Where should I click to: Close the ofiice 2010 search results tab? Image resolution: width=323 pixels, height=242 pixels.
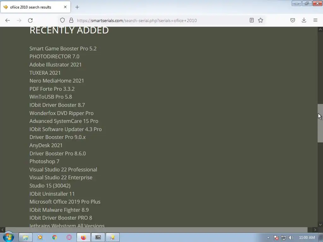point(65,7)
